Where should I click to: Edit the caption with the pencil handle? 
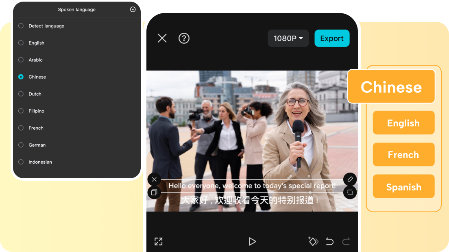point(350,179)
